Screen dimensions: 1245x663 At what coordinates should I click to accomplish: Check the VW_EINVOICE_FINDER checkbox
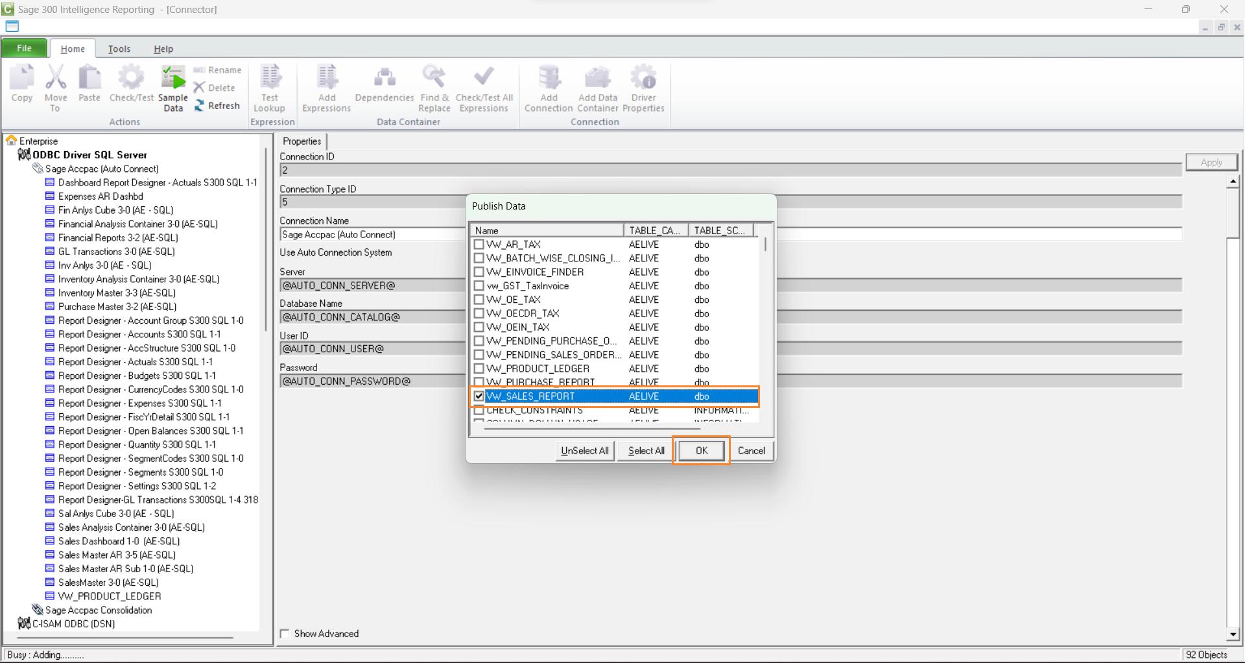(479, 272)
